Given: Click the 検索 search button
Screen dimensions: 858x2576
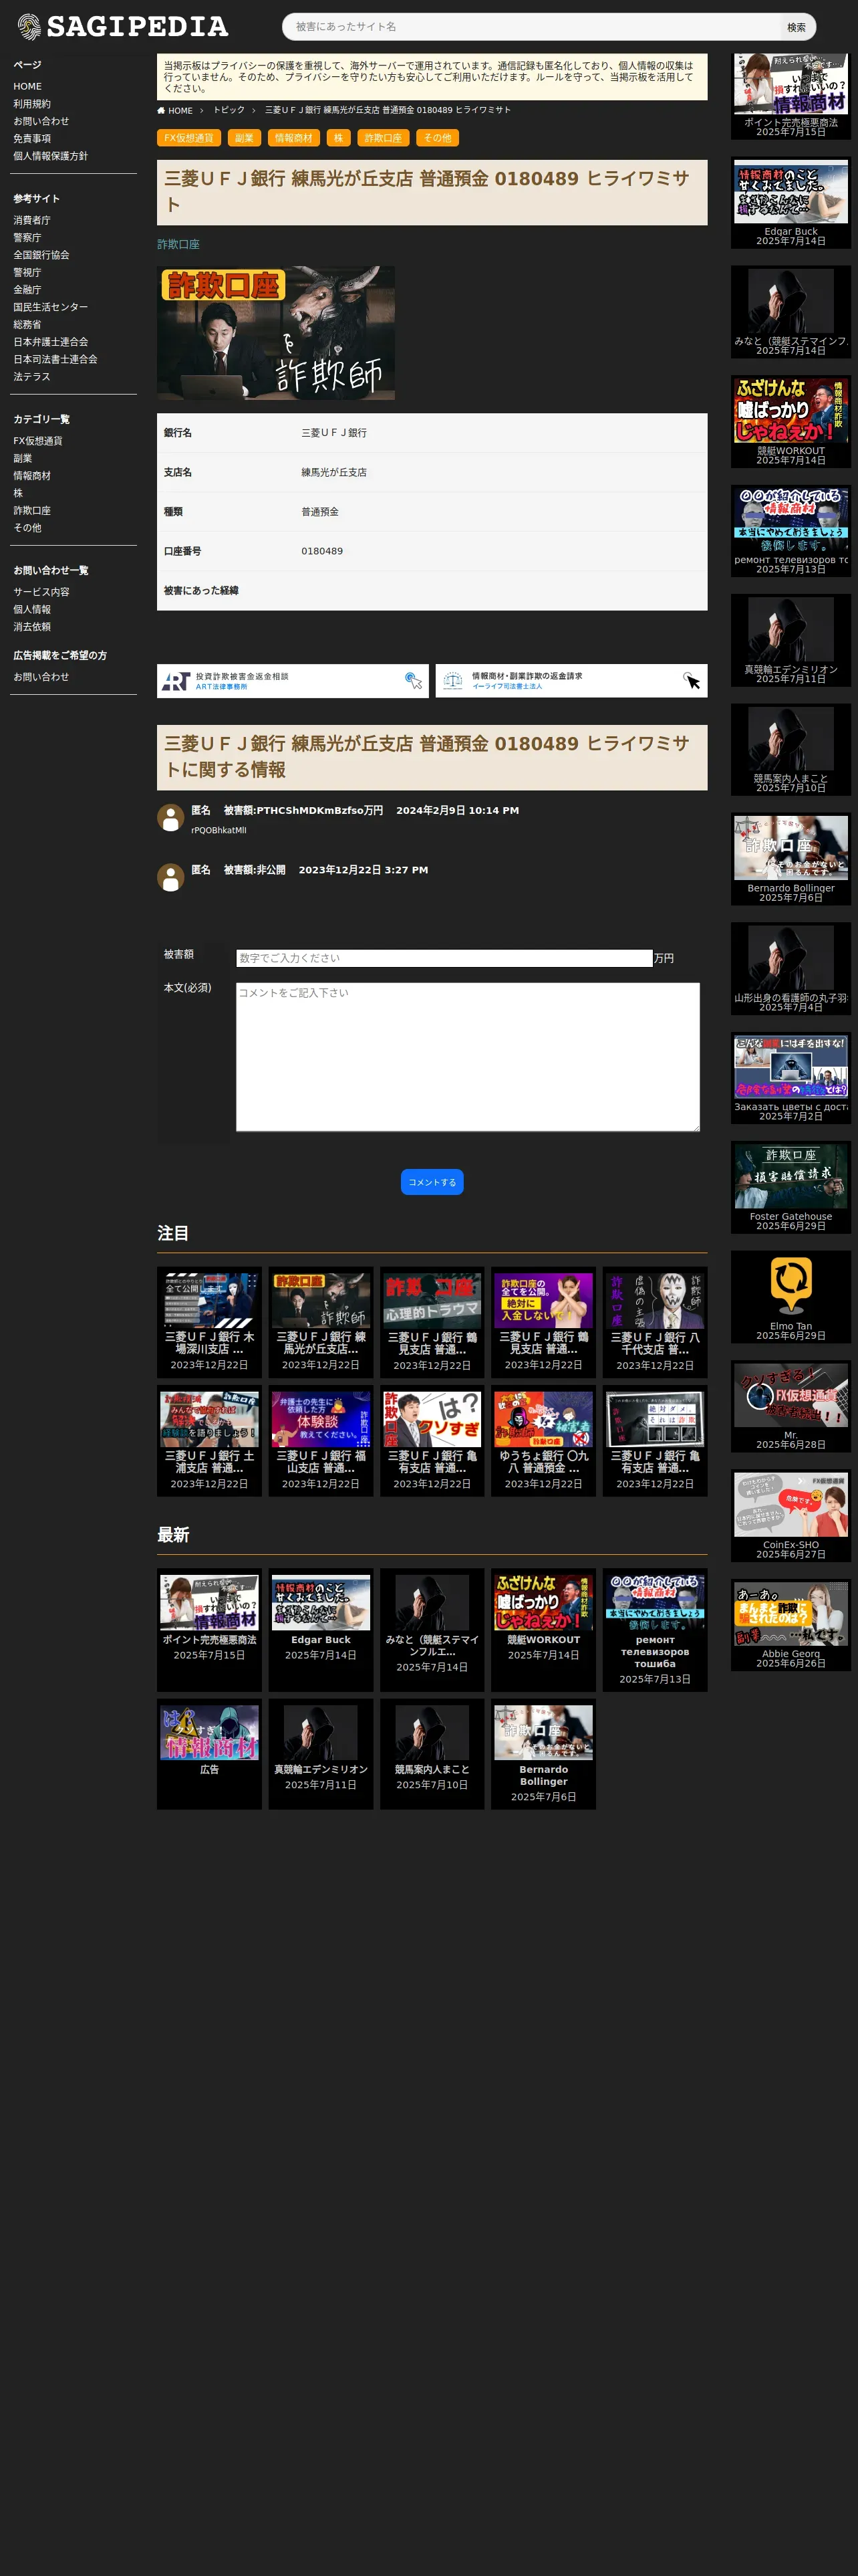Looking at the screenshot, I should 796,27.
